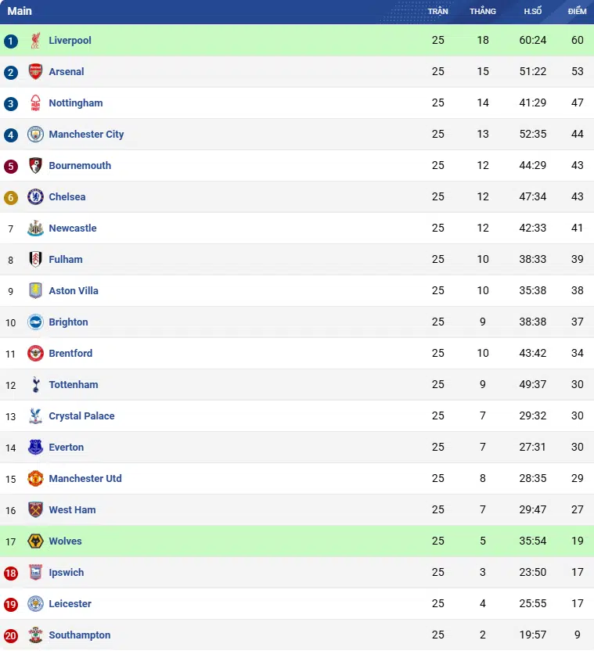This screenshot has height=651, width=594.
Task: Select the Main table tab
Action: click(20, 11)
